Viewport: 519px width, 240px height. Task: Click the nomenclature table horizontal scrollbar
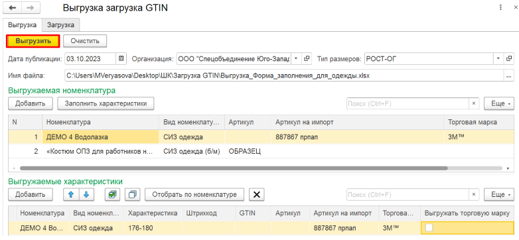pyautogui.click(x=234, y=168)
